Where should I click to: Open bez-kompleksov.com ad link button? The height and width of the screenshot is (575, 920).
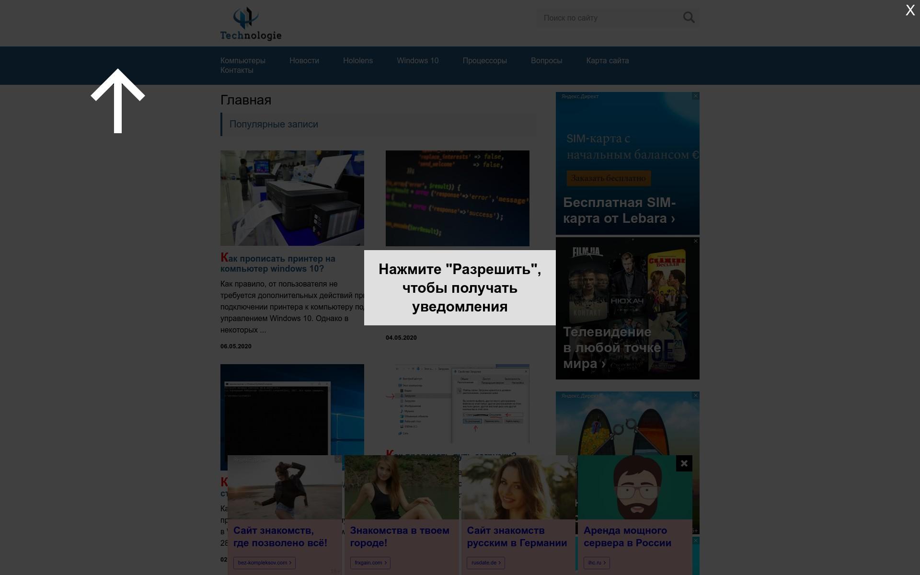[264, 563]
